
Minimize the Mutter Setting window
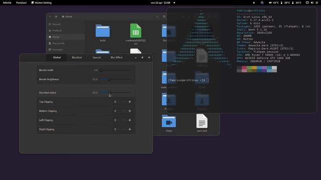136,57
